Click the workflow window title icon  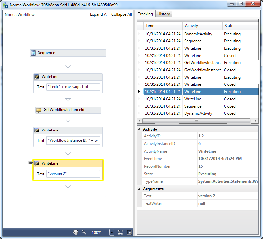tap(5, 5)
